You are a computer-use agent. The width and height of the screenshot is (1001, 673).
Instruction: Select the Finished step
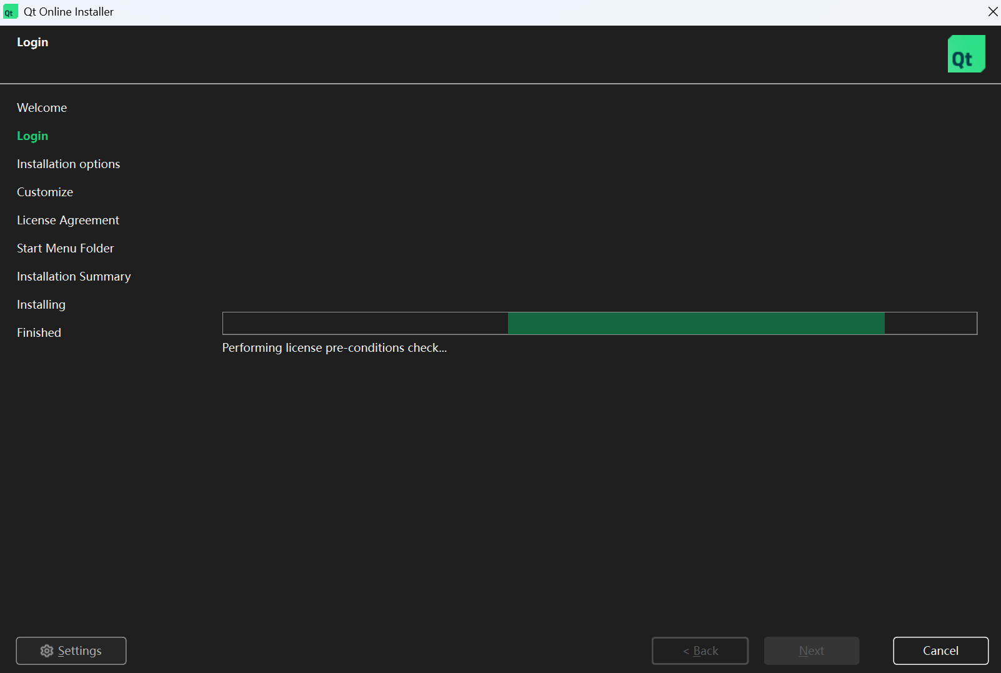39,332
